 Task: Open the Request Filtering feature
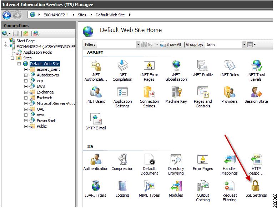[229, 191]
